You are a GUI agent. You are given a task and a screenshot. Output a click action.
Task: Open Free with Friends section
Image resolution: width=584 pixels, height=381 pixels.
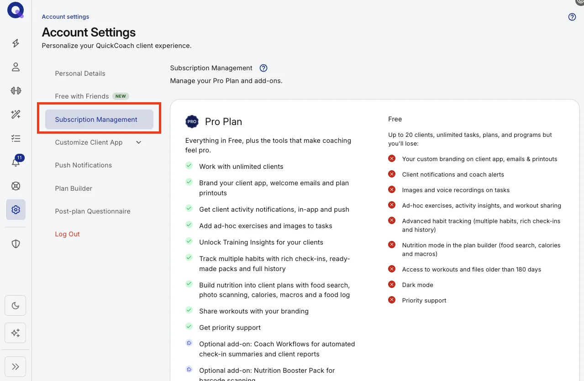[x=82, y=96]
